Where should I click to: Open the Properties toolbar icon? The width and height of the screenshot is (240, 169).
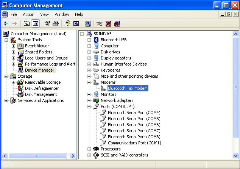(x=47, y=23)
